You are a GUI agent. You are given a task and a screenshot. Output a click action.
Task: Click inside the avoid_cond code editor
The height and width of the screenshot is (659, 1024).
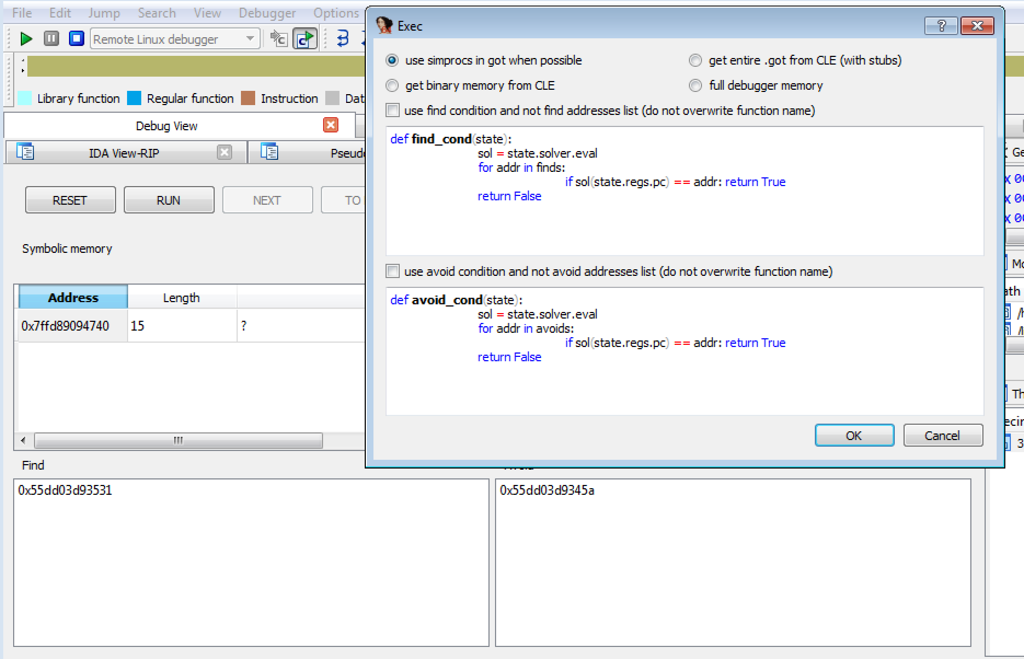pyautogui.click(x=684, y=351)
